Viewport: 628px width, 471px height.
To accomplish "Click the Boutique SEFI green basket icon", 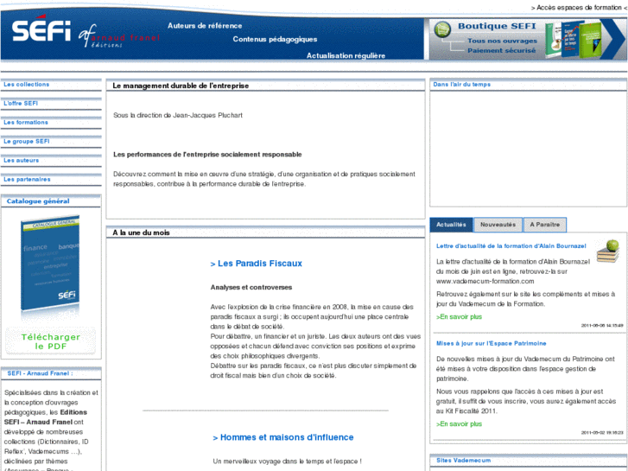I will coord(442,29).
